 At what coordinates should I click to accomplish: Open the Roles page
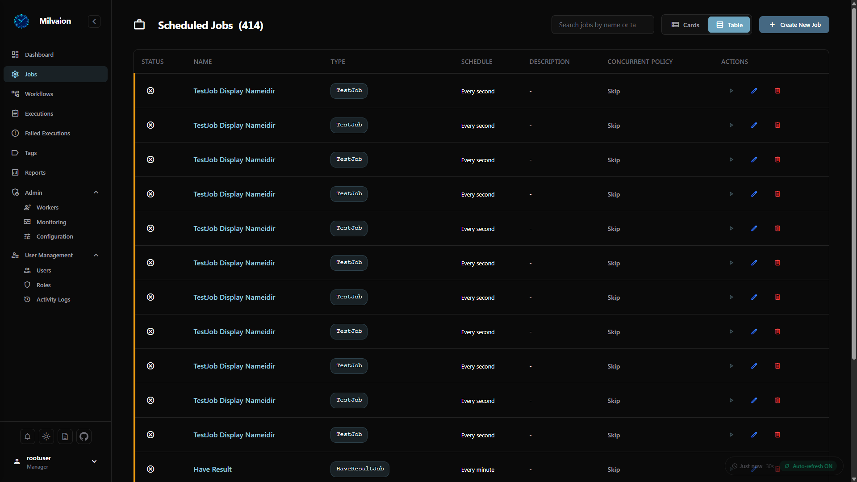click(44, 285)
